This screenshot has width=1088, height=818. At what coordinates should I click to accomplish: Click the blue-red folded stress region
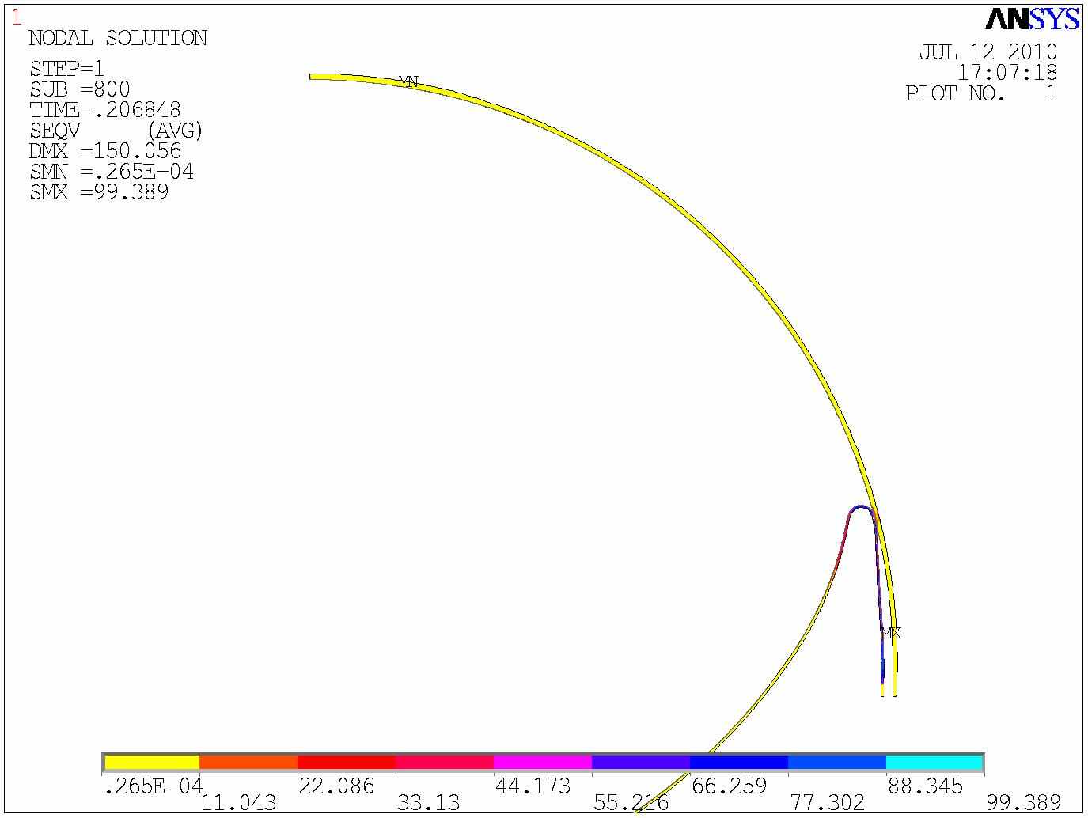point(862,508)
